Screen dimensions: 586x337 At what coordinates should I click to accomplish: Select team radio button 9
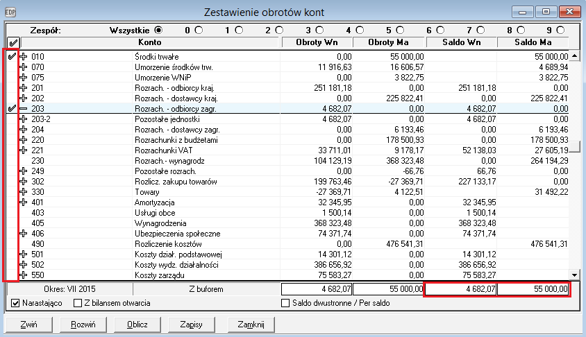[560, 31]
